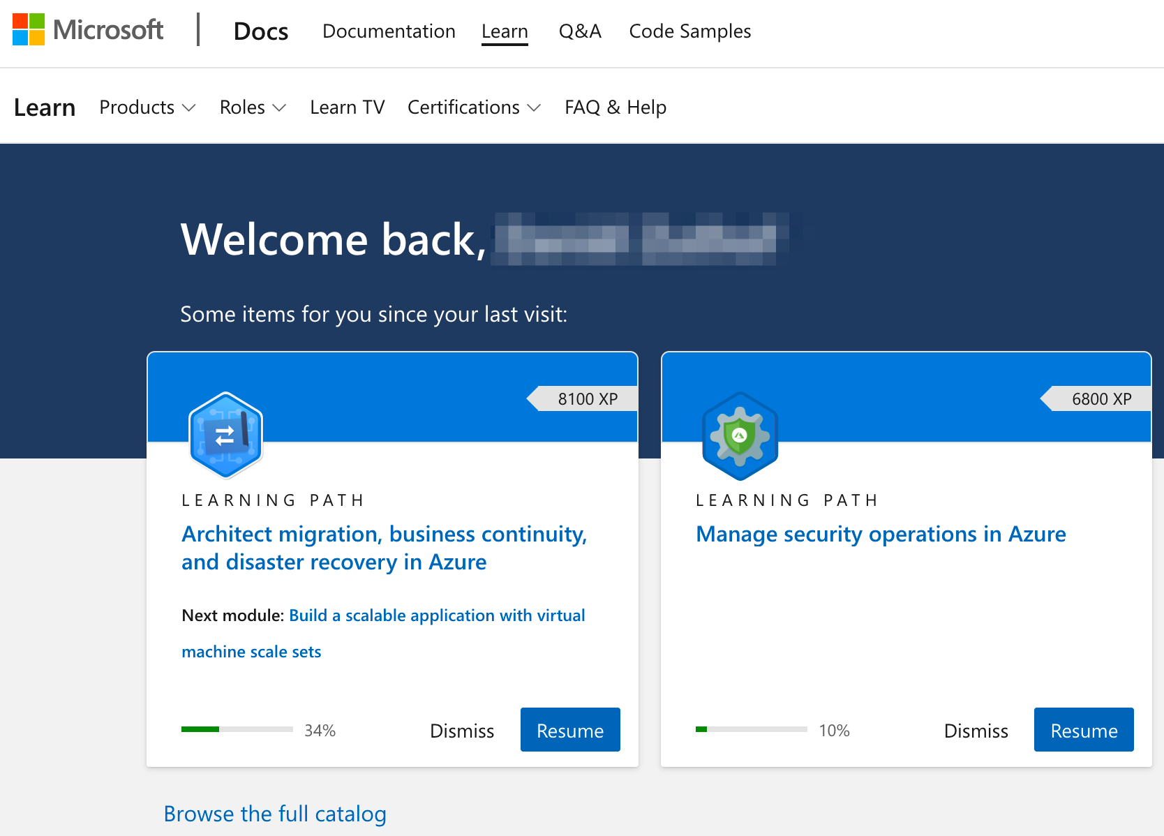Go to the Q&A section
Screen dimensions: 1164x836
[x=580, y=31]
